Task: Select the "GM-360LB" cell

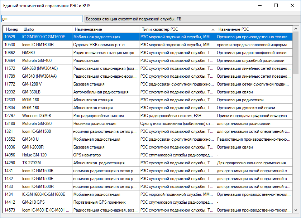Action: [47, 92]
